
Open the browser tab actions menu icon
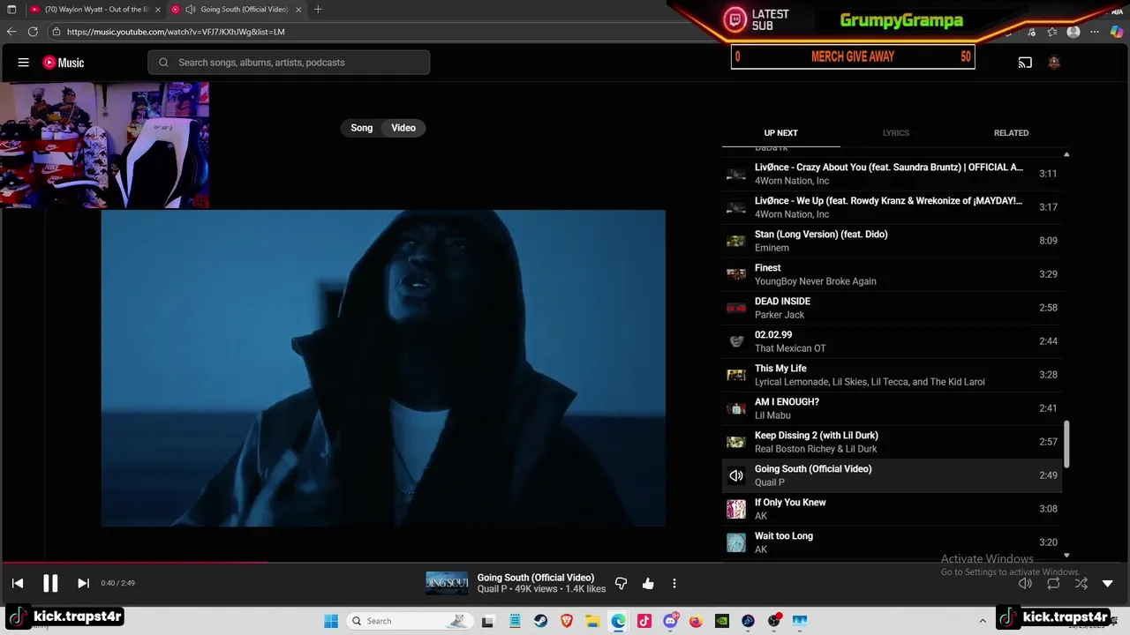(x=11, y=10)
